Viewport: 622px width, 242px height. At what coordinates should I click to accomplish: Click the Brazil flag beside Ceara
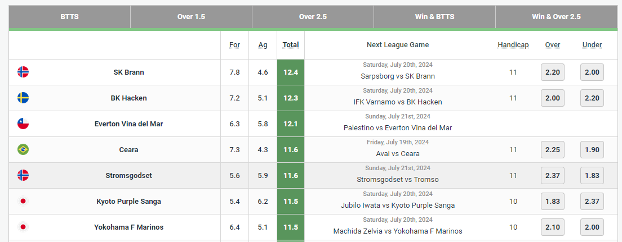23,149
